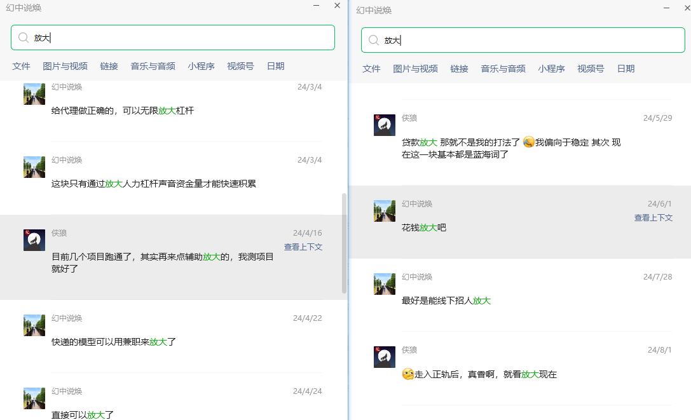This screenshot has width=691, height=420.
Task: Select the 视频号 filter in right window
Action: tap(590, 68)
